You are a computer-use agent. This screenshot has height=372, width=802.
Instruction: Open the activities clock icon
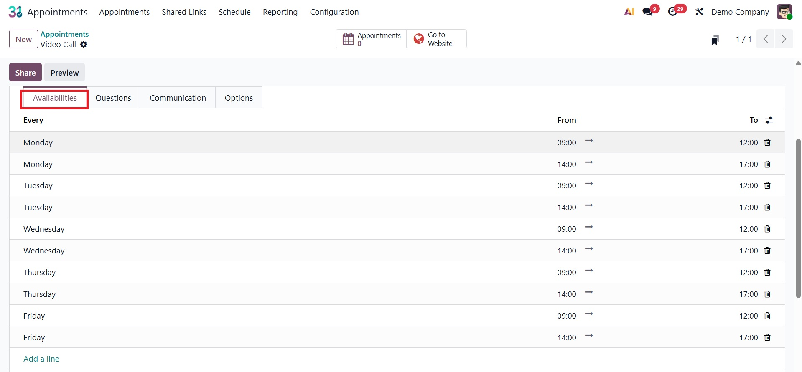click(672, 12)
